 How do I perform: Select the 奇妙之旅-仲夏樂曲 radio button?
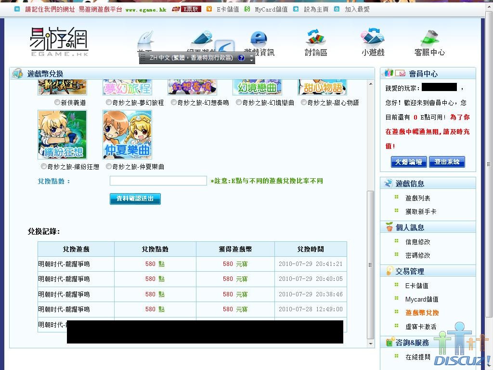pyautogui.click(x=108, y=166)
